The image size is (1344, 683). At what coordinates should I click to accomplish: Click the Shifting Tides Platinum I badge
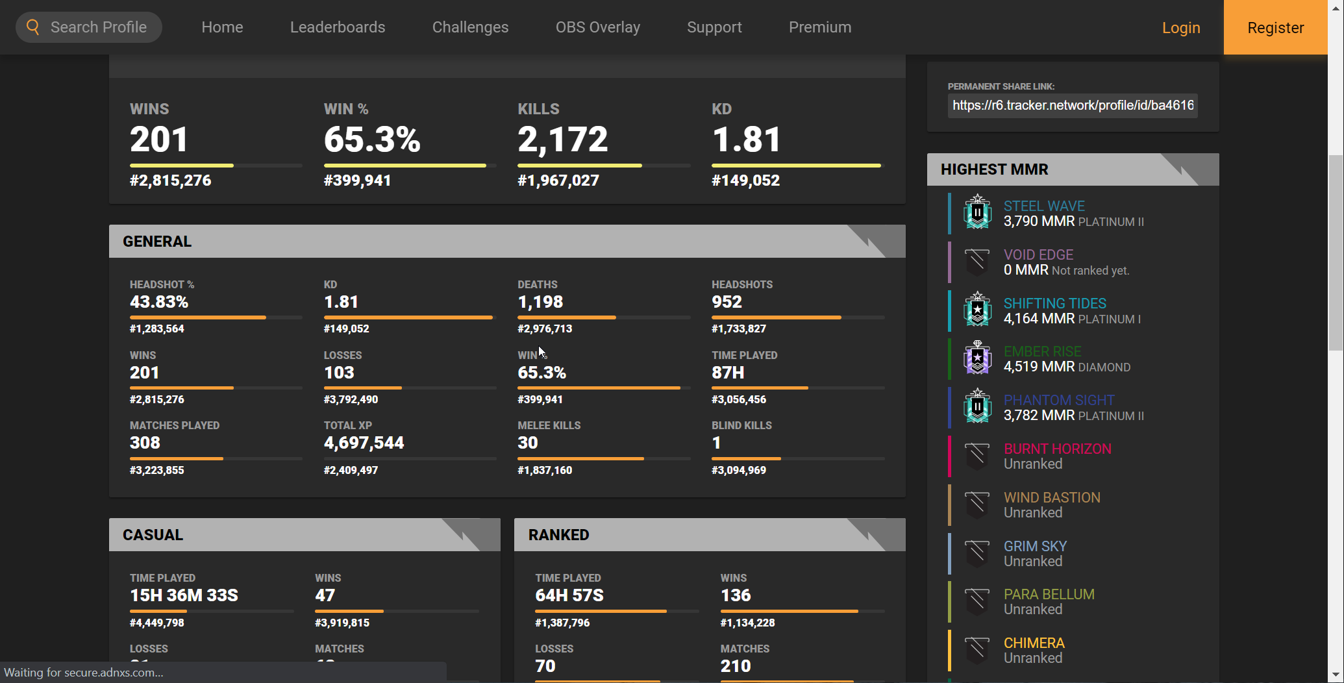(977, 310)
